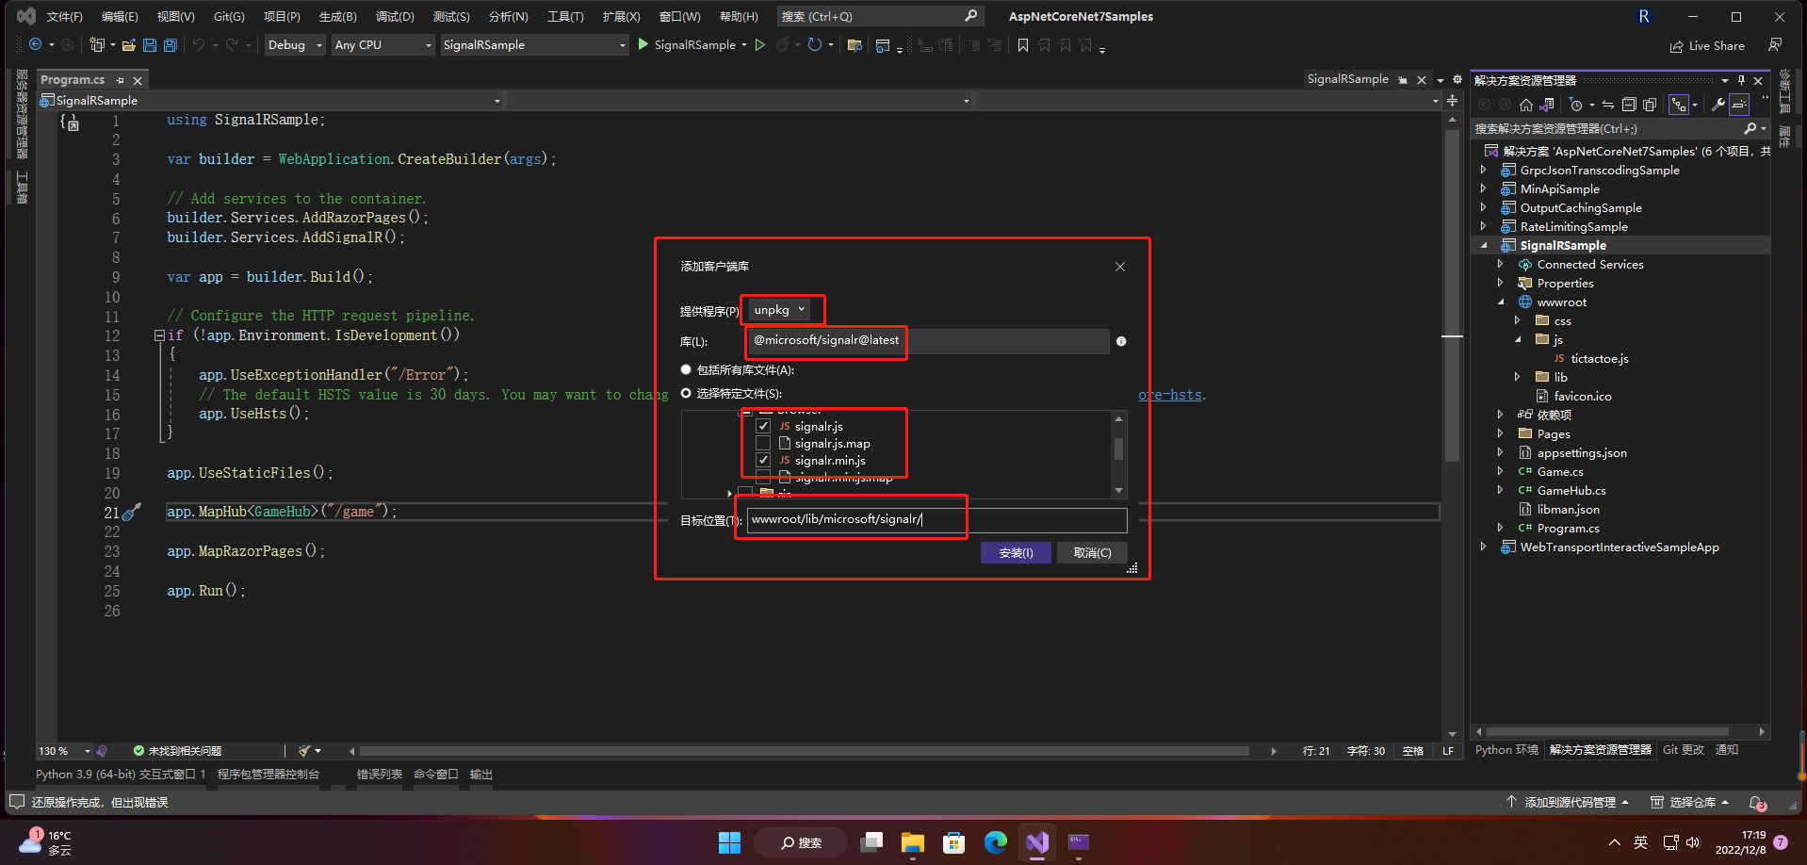Click 添加到源代码管理 in status bar
The height and width of the screenshot is (865, 1807).
point(1569,803)
